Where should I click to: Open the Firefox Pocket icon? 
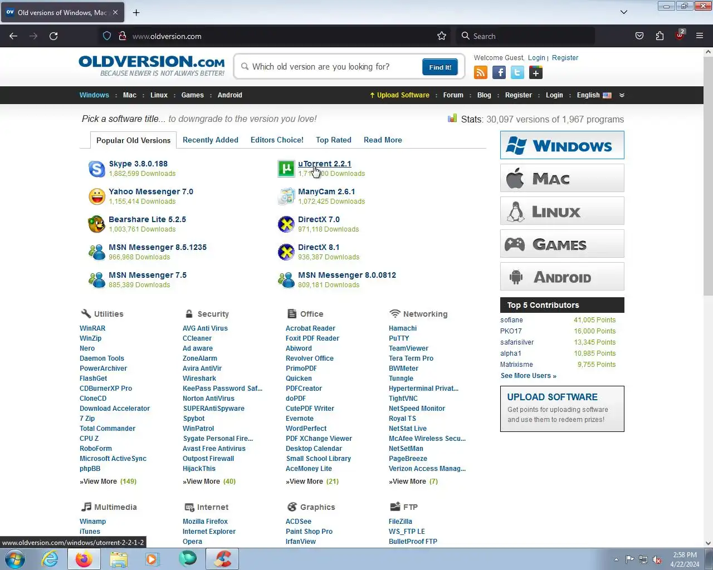[639, 36]
